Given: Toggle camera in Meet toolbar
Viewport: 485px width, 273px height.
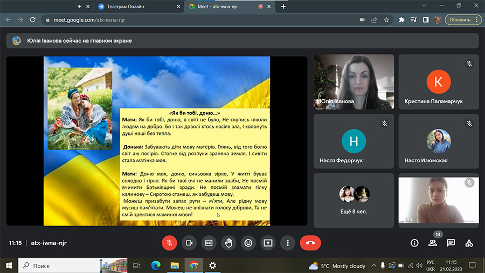Looking at the screenshot, I should tap(189, 243).
